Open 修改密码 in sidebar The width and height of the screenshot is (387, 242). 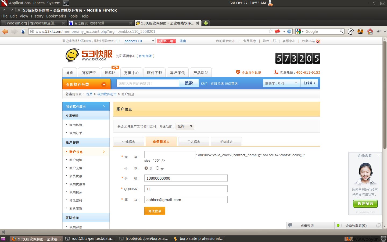[76, 200]
